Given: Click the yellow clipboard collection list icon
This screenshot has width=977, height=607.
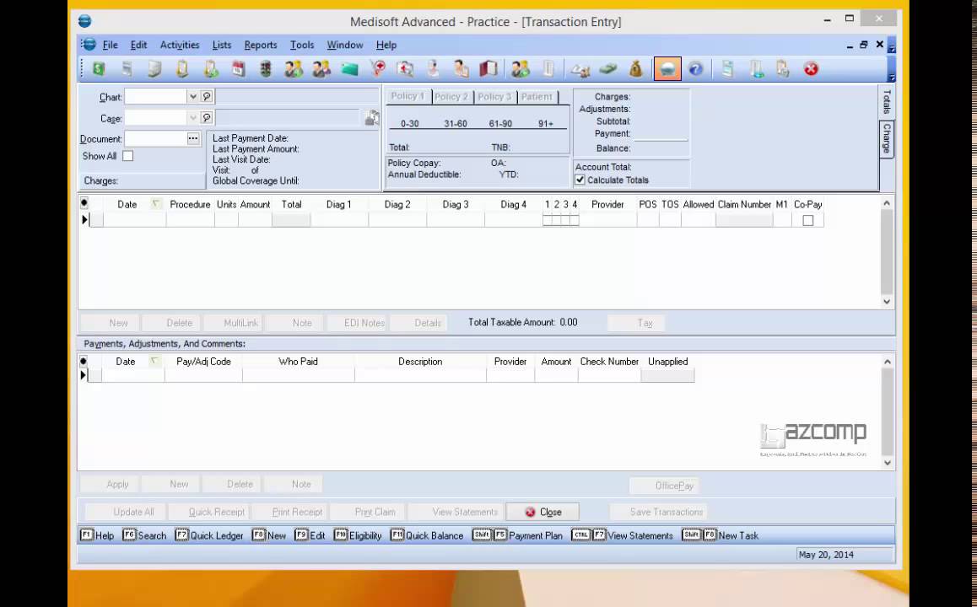Looking at the screenshot, I should click(182, 69).
